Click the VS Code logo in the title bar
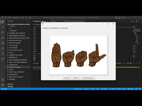 (2, 18)
